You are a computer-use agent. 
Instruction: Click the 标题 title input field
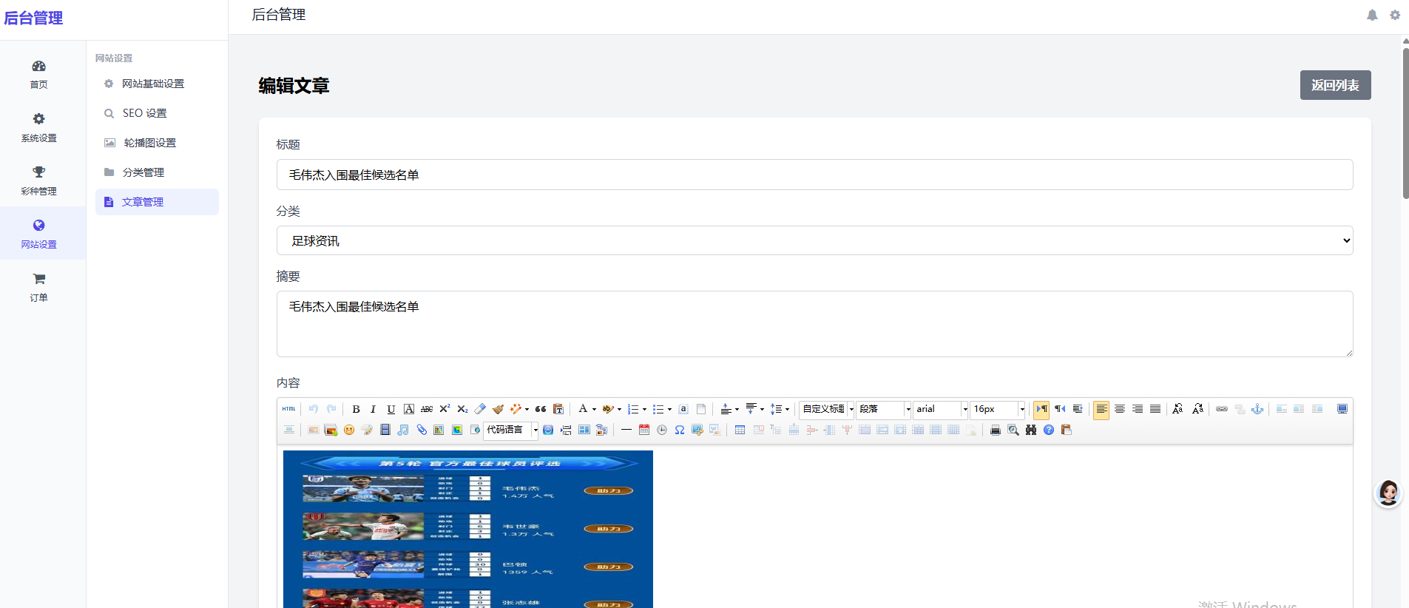[814, 175]
